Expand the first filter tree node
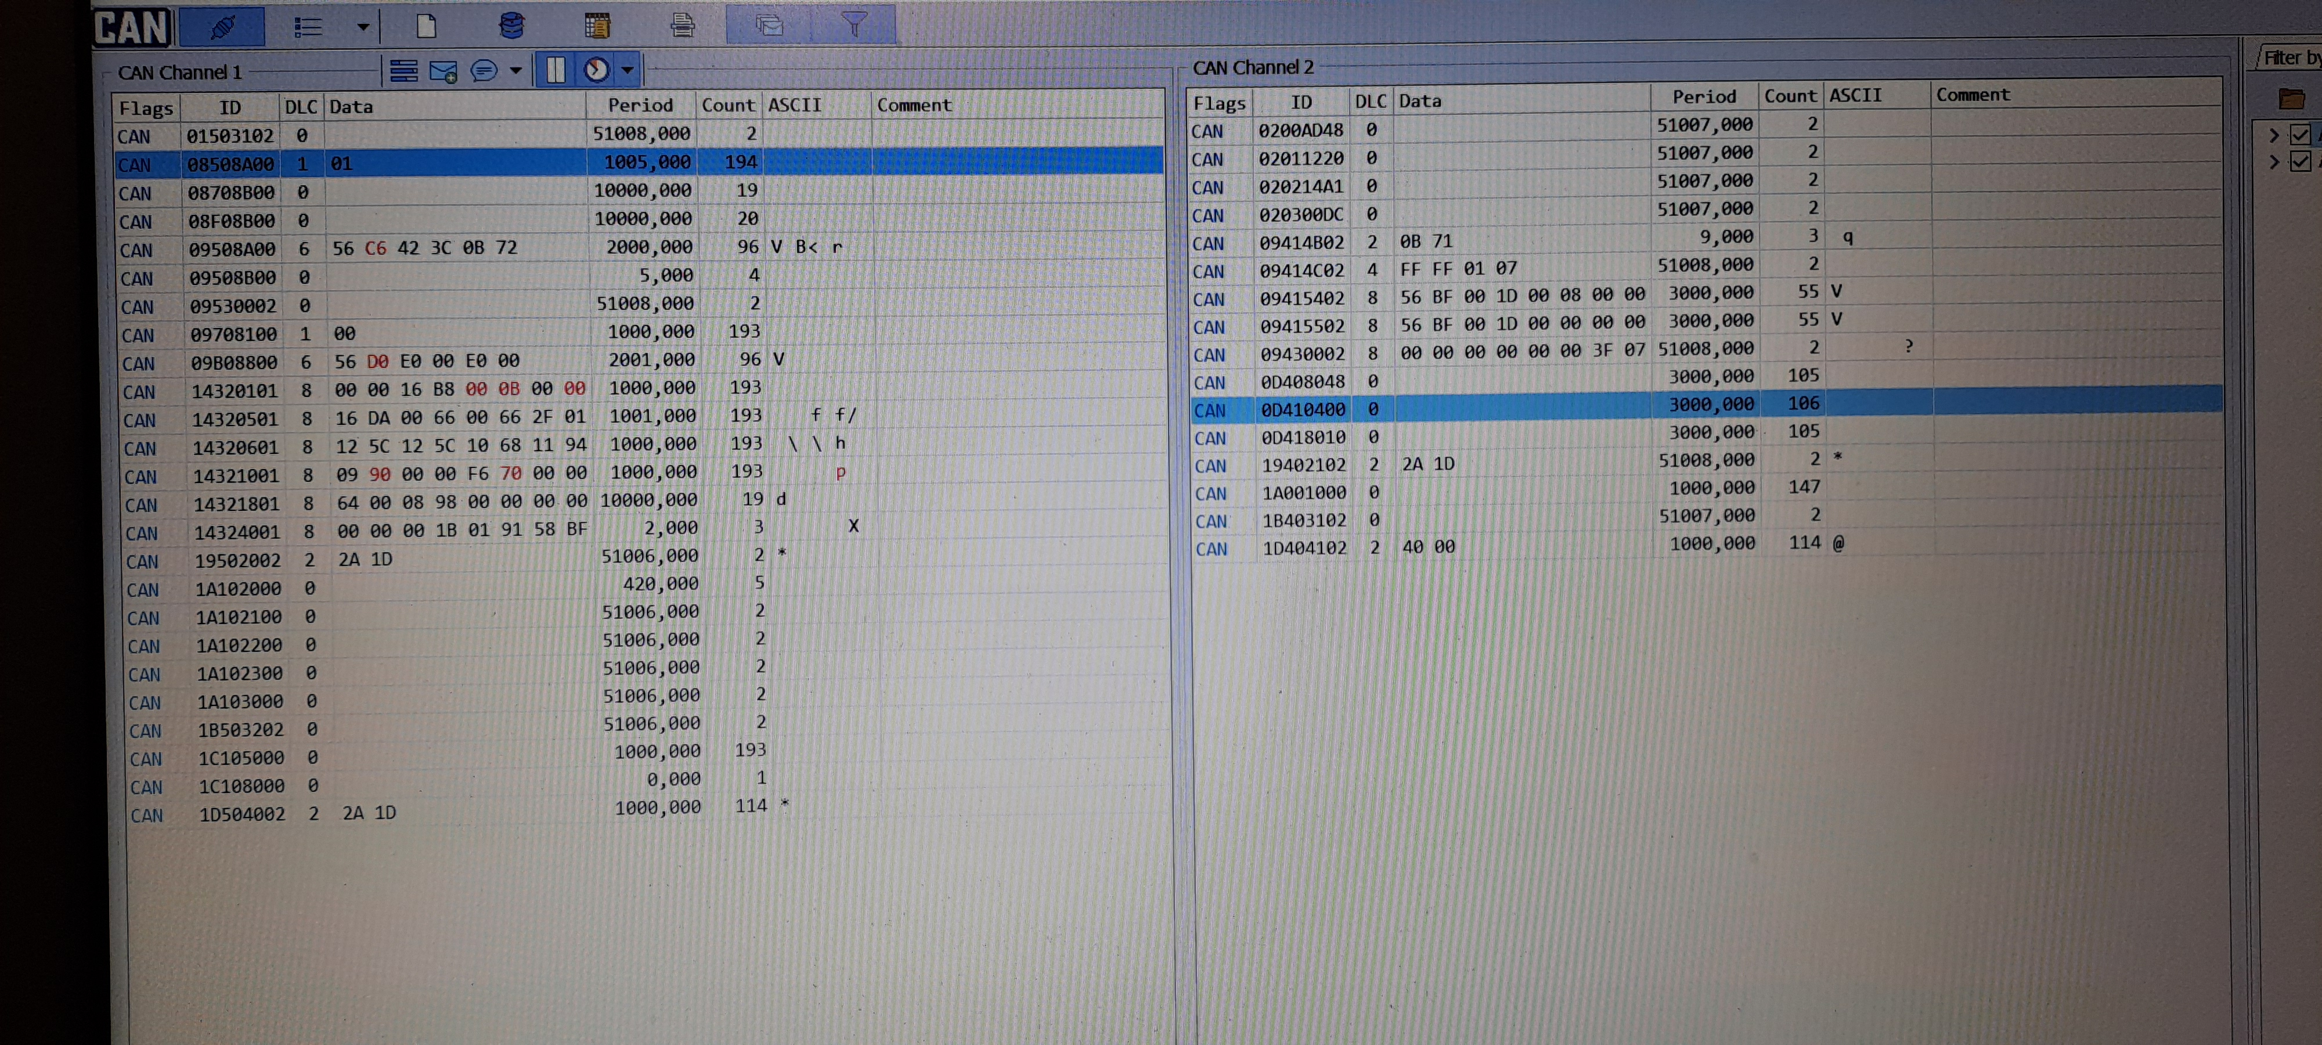The width and height of the screenshot is (2322, 1045). coord(2273,135)
